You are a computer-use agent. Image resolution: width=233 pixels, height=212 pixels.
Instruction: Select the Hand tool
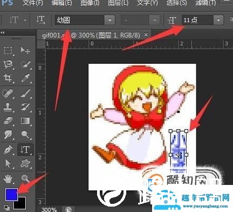(8, 178)
